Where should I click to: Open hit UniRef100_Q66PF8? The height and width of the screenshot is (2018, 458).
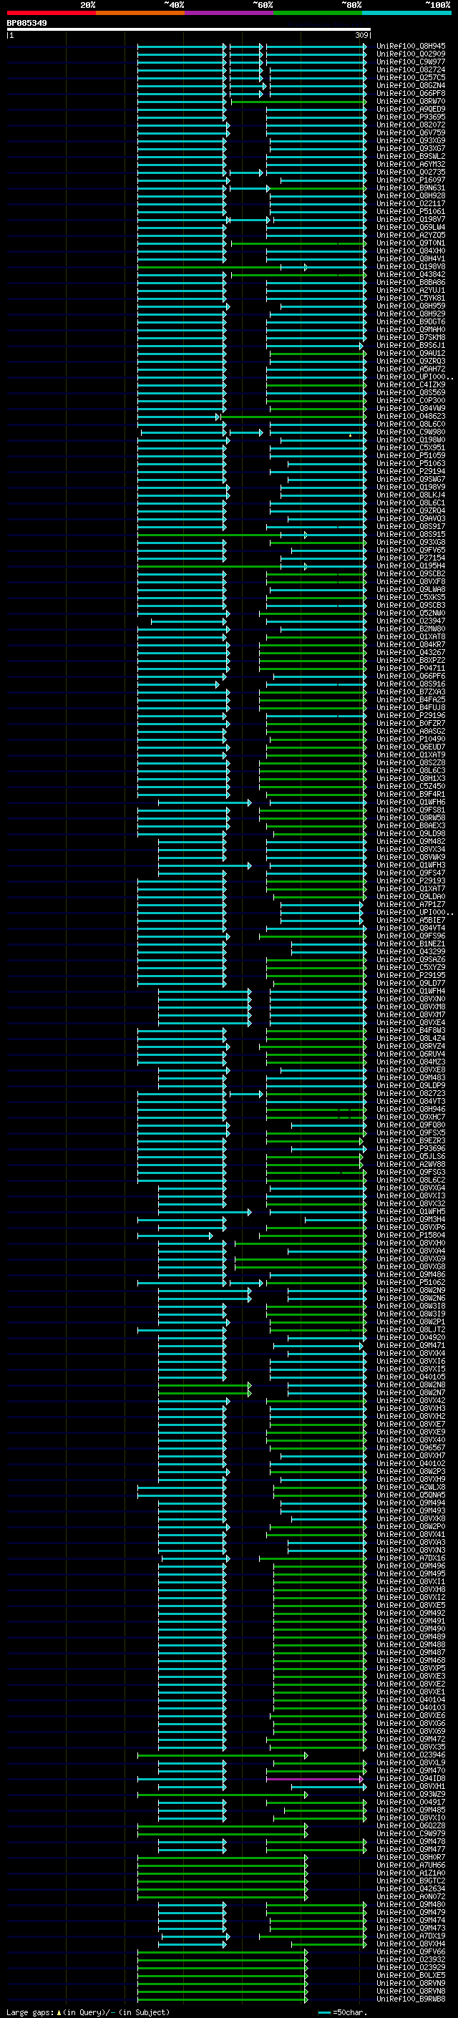(x=411, y=93)
